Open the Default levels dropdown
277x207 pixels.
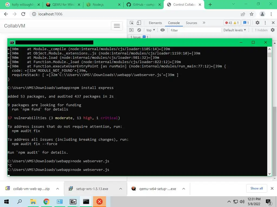coord(235,30)
